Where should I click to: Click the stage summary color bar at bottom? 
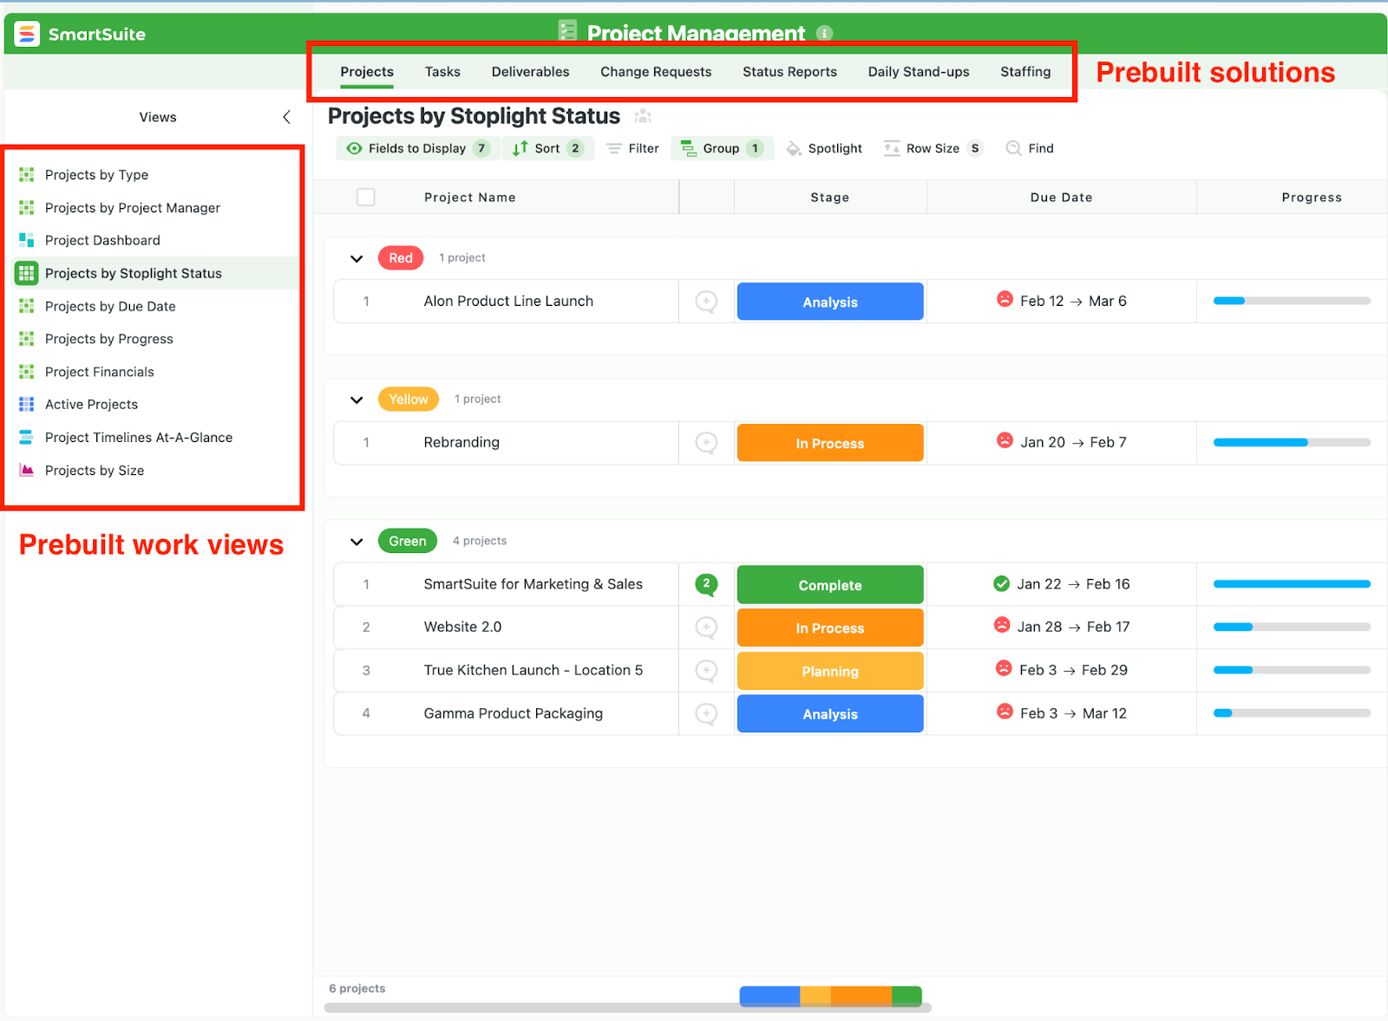click(x=830, y=995)
